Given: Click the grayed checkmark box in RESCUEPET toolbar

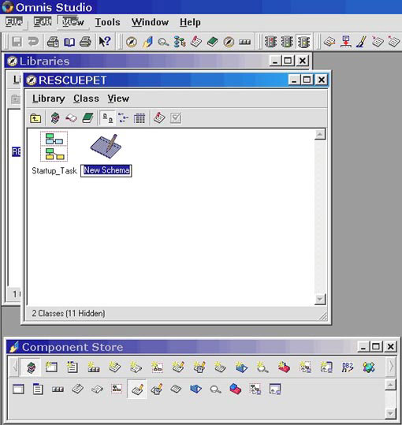Looking at the screenshot, I should (x=176, y=118).
